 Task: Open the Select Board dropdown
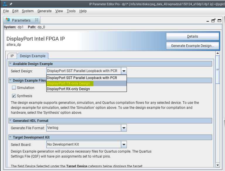coord(124,144)
